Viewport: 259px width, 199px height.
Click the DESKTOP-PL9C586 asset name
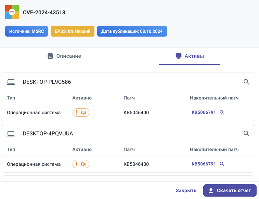tap(47, 82)
